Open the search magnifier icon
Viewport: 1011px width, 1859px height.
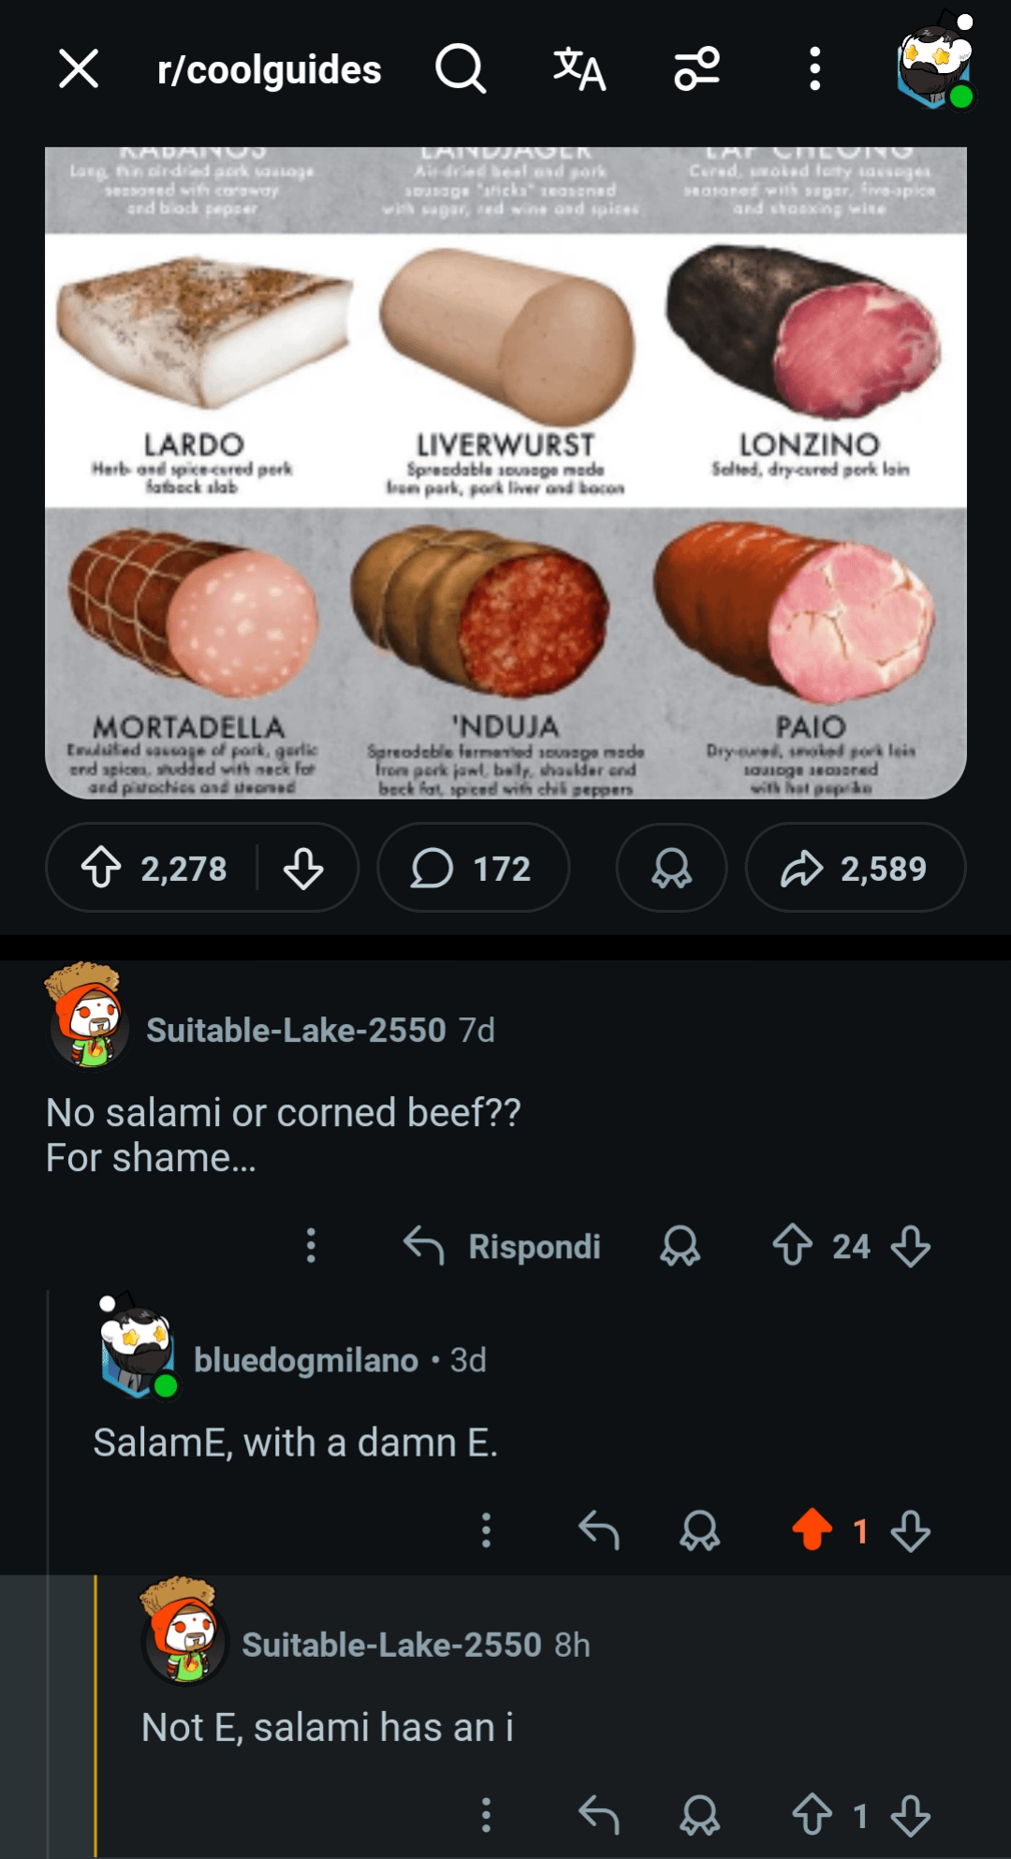[461, 69]
